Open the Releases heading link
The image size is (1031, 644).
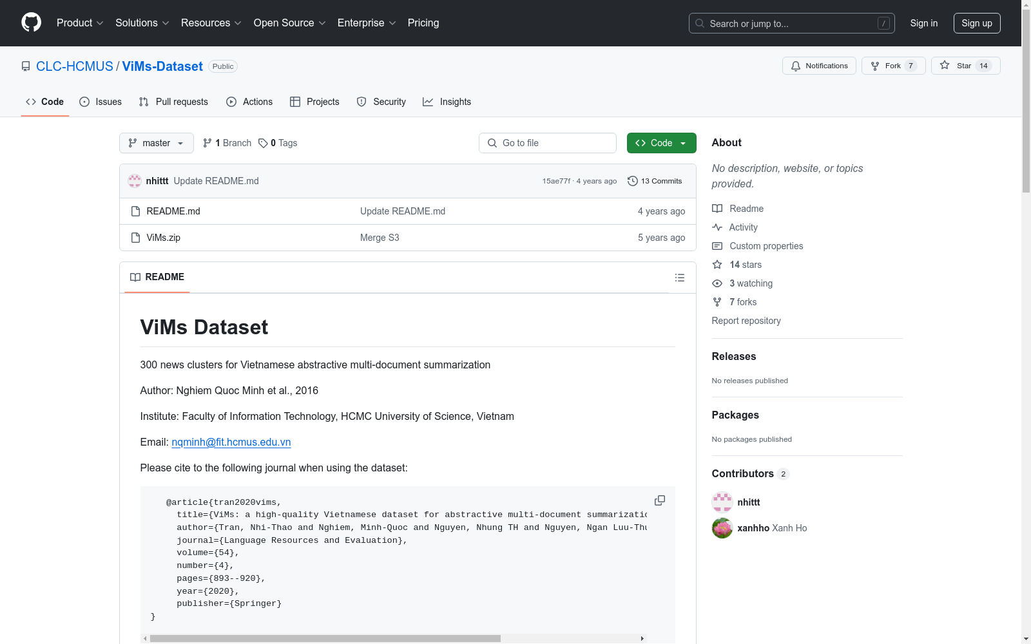coord(734,356)
